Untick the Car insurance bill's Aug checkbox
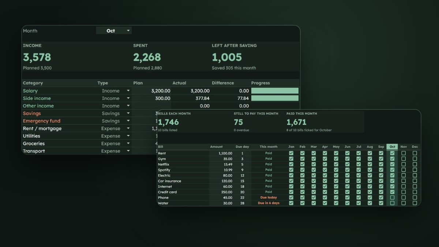Viewport: 439px width, 247px height. [x=370, y=181]
